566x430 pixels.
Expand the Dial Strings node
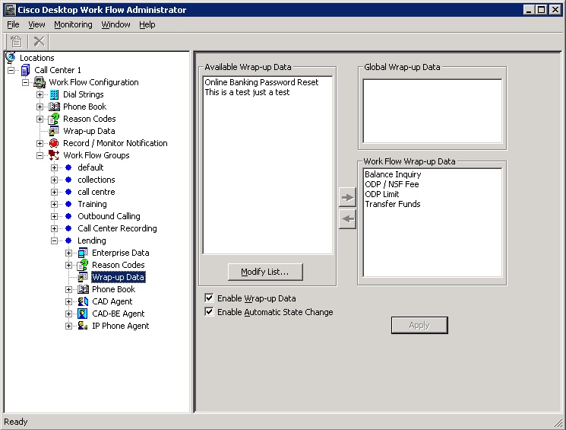(40, 94)
